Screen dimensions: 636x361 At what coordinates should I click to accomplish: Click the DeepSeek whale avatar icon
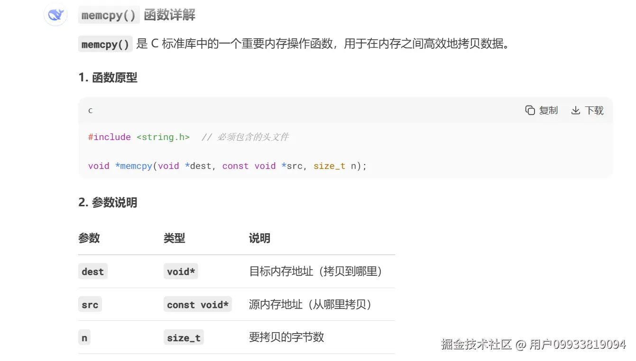click(55, 15)
